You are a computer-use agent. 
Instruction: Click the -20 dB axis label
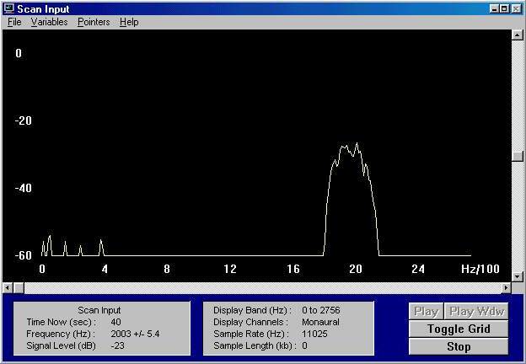pyautogui.click(x=23, y=120)
